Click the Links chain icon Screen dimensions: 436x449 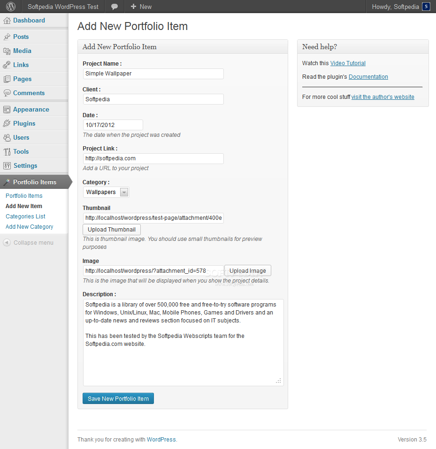click(7, 65)
